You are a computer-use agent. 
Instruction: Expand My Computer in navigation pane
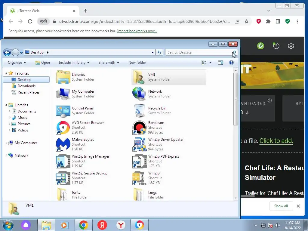(x=6, y=143)
